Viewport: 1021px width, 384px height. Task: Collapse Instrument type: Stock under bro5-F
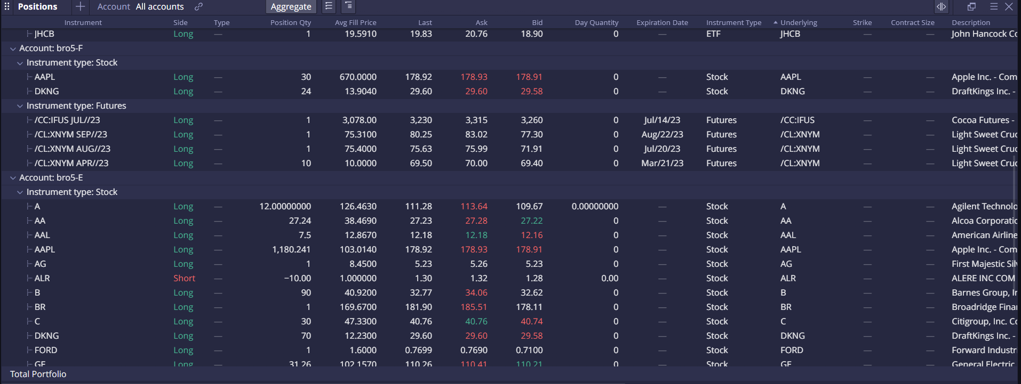pyautogui.click(x=20, y=63)
